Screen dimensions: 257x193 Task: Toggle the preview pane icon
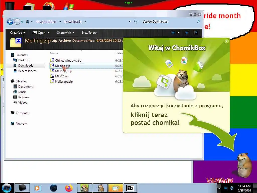coord(187,33)
